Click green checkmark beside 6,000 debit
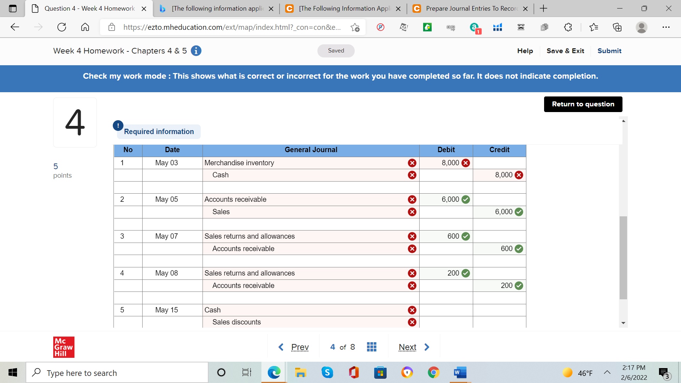This screenshot has width=681, height=383. [x=466, y=199]
